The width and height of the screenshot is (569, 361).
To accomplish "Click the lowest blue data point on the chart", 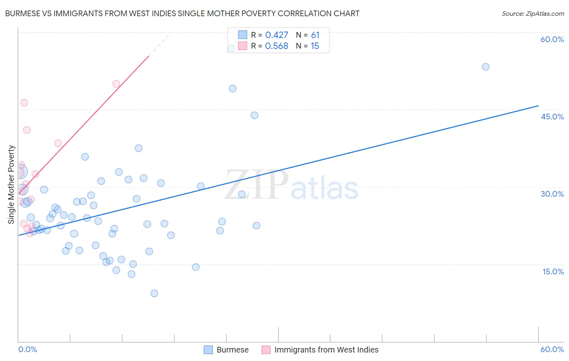I will (x=154, y=293).
